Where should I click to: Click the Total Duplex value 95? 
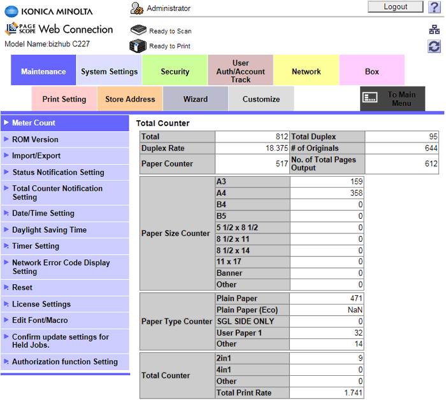[433, 137]
